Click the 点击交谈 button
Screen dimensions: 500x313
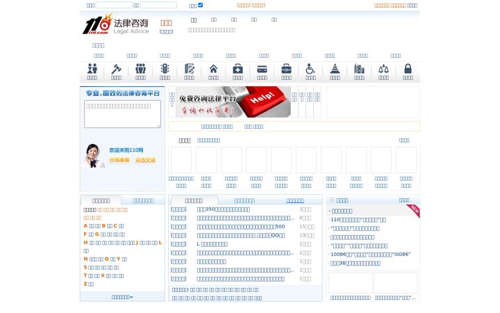145,160
